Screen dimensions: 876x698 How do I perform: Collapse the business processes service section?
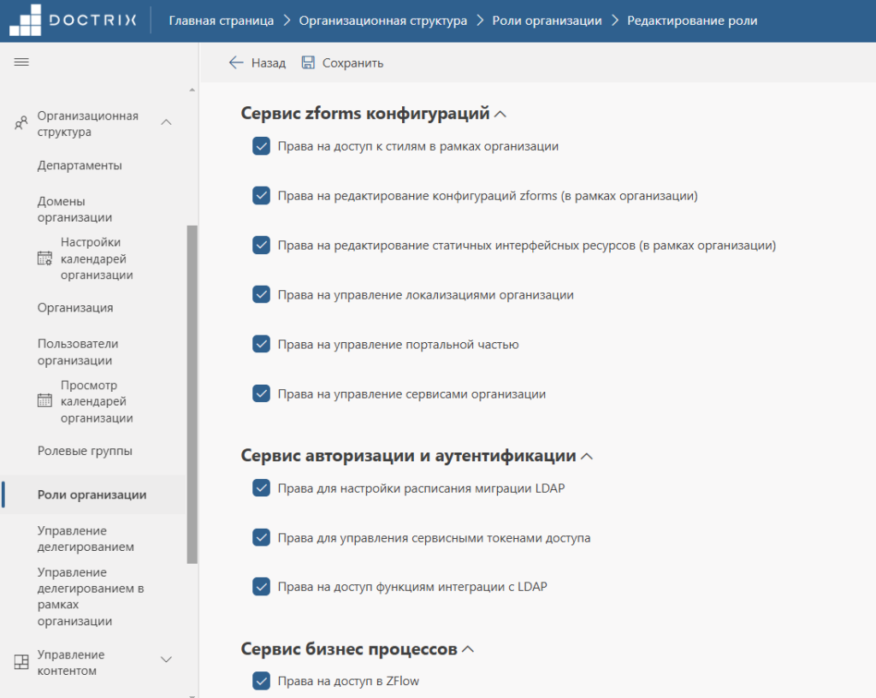click(x=468, y=649)
